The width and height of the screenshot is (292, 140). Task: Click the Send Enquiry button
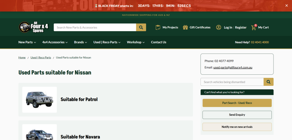pos(237,115)
